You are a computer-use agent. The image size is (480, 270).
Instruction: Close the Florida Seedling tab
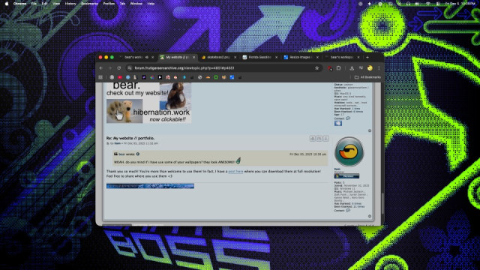(277, 57)
